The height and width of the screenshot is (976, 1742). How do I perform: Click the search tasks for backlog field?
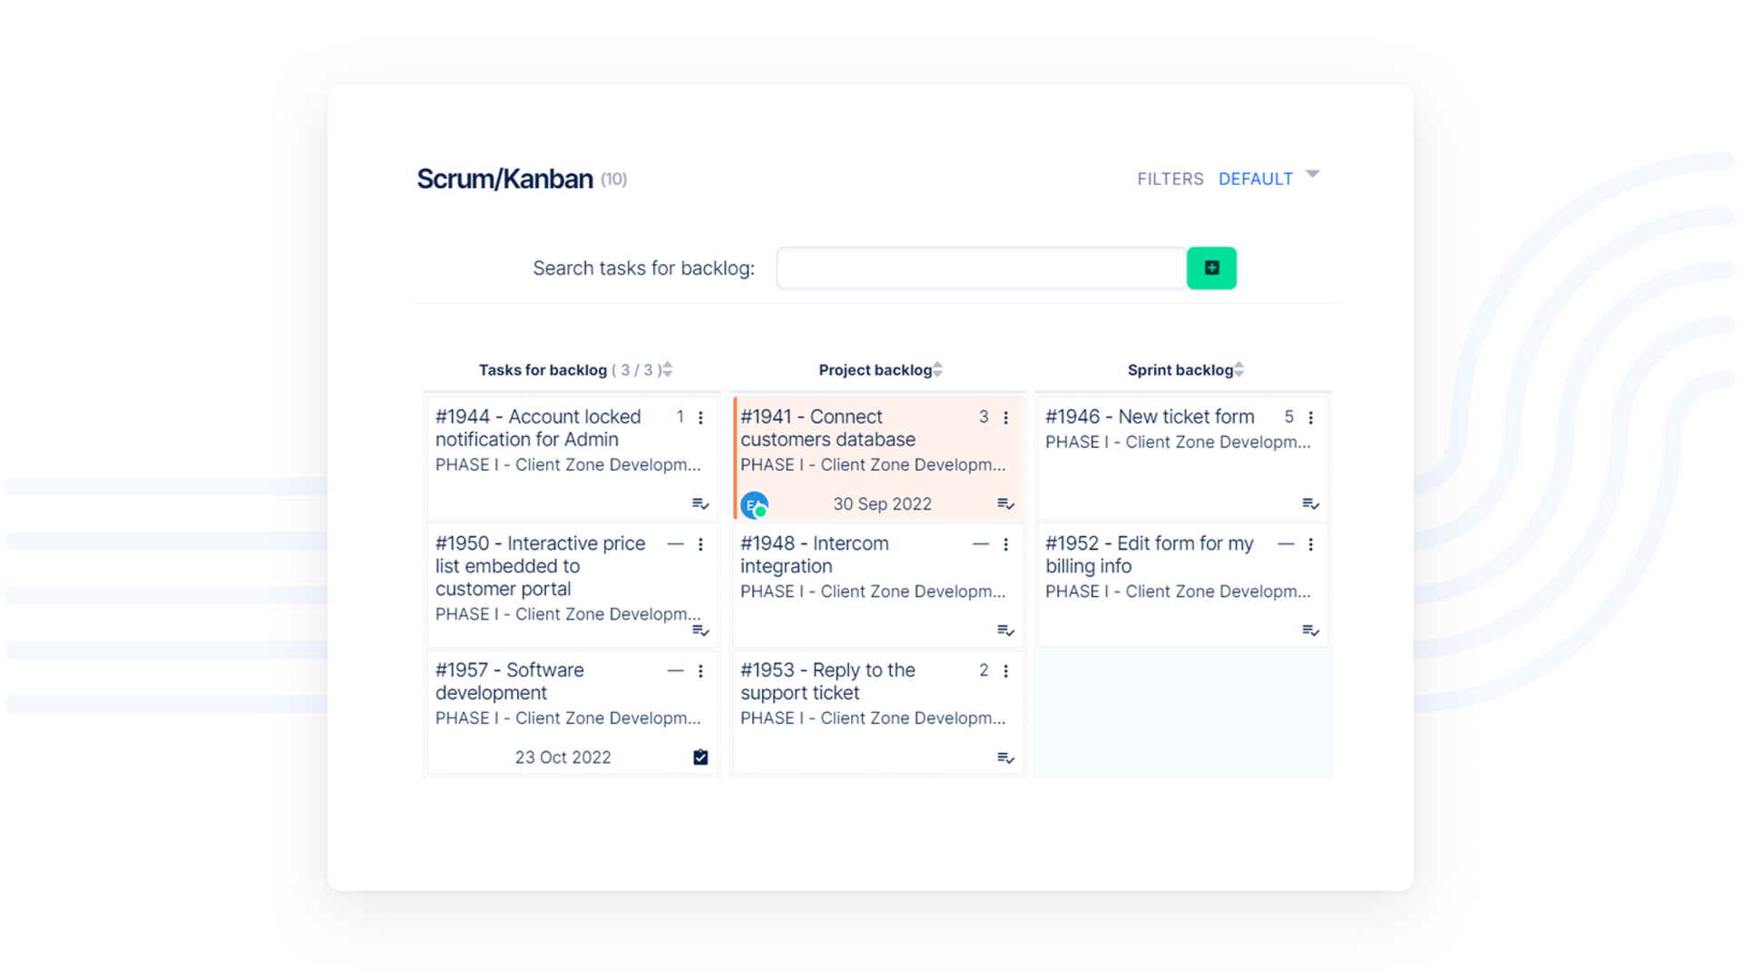pyautogui.click(x=981, y=268)
